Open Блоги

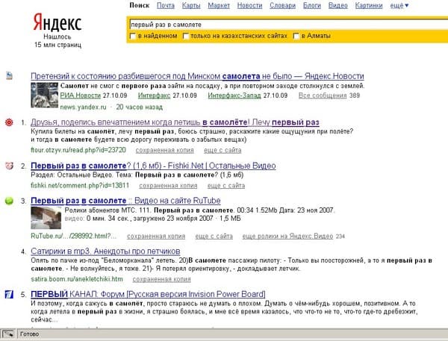312,5
